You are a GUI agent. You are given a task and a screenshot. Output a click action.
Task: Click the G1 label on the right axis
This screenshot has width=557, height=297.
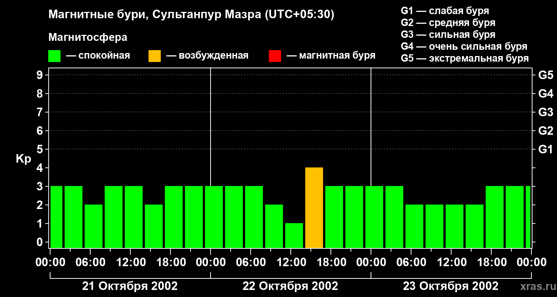545,149
